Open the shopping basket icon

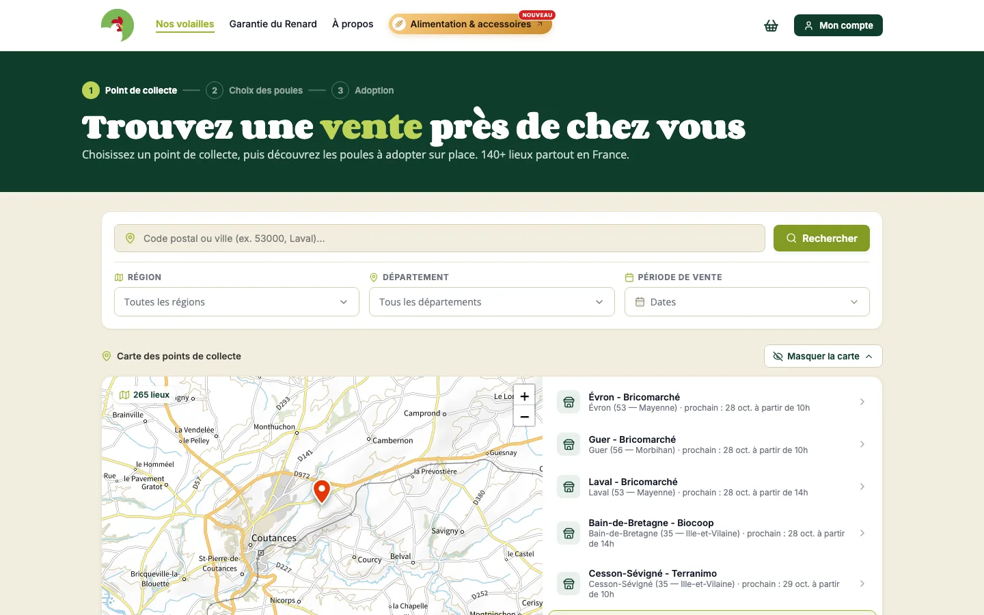pyautogui.click(x=771, y=25)
